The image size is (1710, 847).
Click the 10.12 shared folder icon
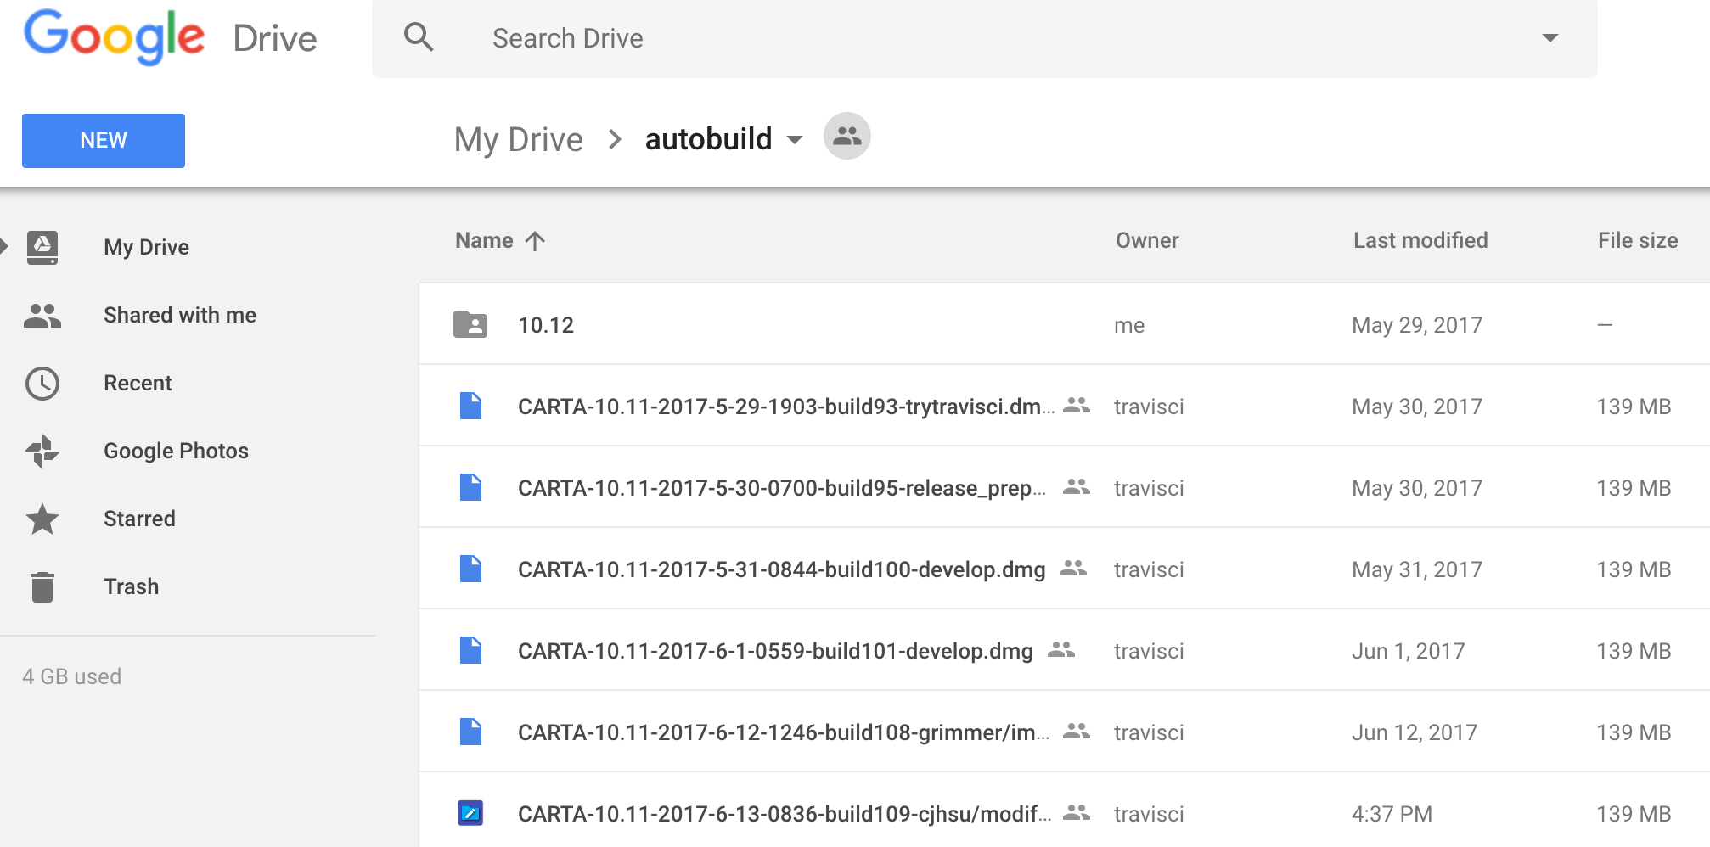(470, 324)
